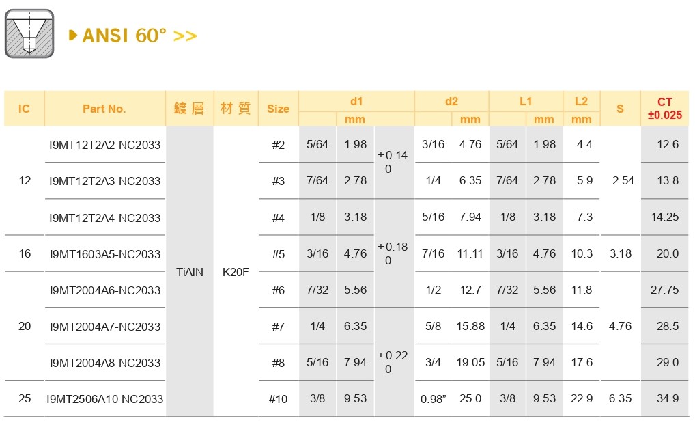The width and height of the screenshot is (695, 425).
Task: Click the TiAlN coating cell
Action: point(190,272)
